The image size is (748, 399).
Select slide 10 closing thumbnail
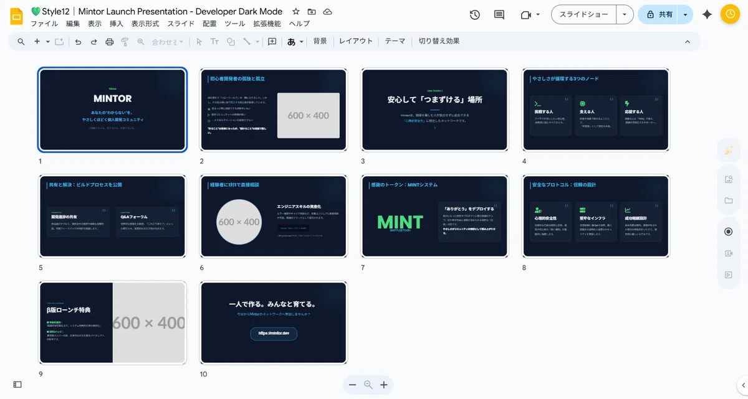point(273,322)
